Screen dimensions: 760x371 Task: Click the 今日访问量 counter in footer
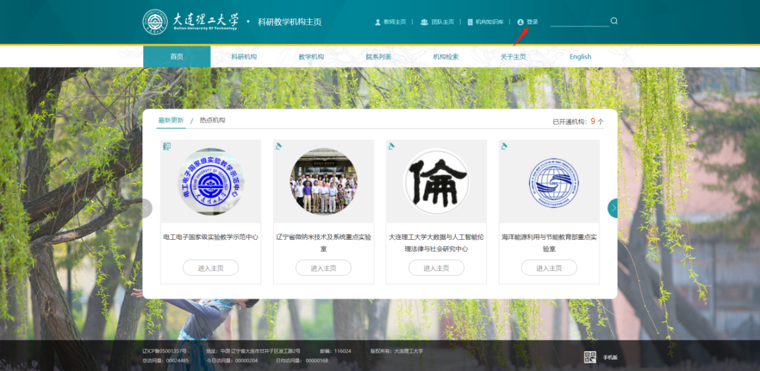point(232,360)
